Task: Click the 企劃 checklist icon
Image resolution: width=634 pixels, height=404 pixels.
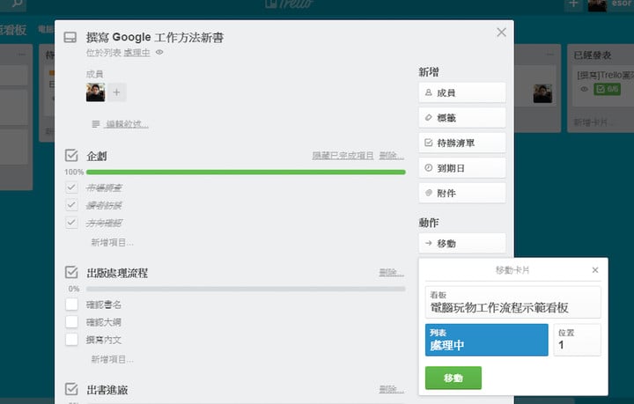Action: [71, 156]
